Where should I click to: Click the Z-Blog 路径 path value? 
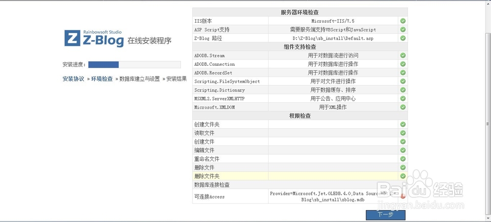click(x=333, y=38)
